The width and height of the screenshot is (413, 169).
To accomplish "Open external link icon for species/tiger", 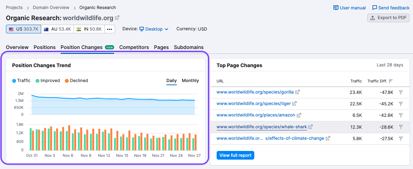I will [x=294, y=104].
